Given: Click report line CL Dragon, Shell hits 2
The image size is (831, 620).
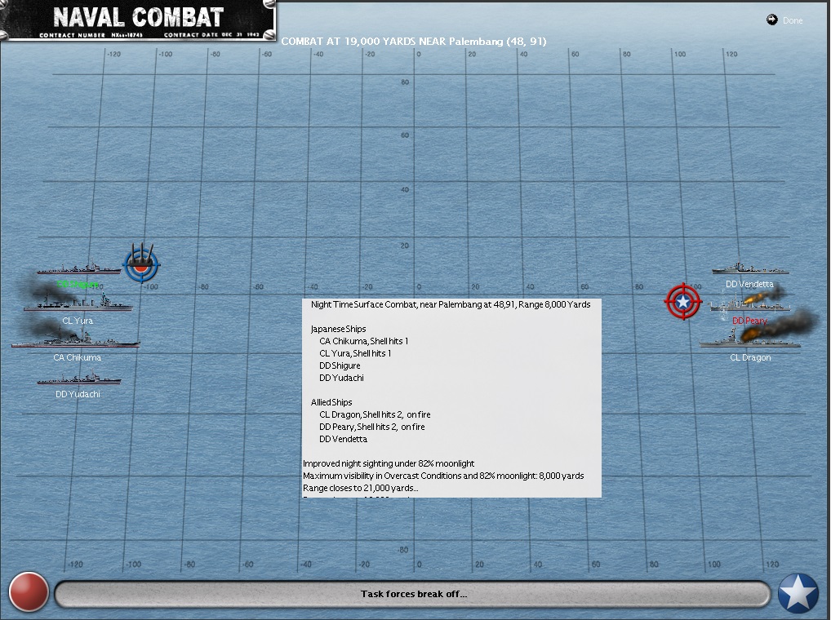Looking at the screenshot, I should (x=375, y=414).
